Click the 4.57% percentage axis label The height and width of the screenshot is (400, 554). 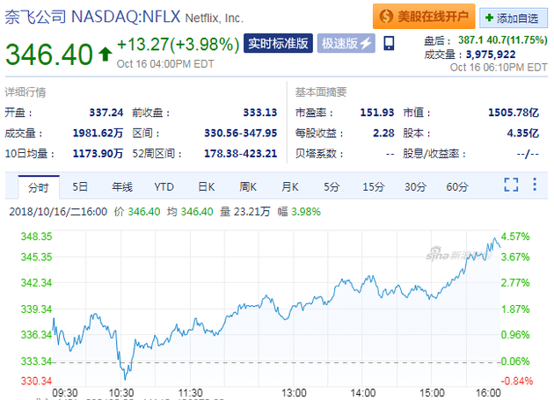pos(515,236)
